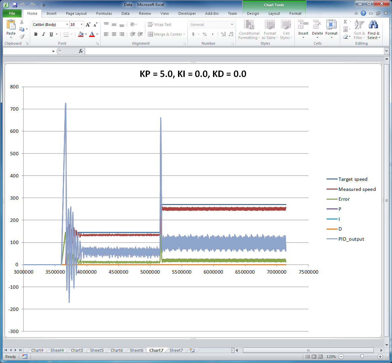392x363 pixels.
Task: Click the Font Color icon
Action: point(92,34)
